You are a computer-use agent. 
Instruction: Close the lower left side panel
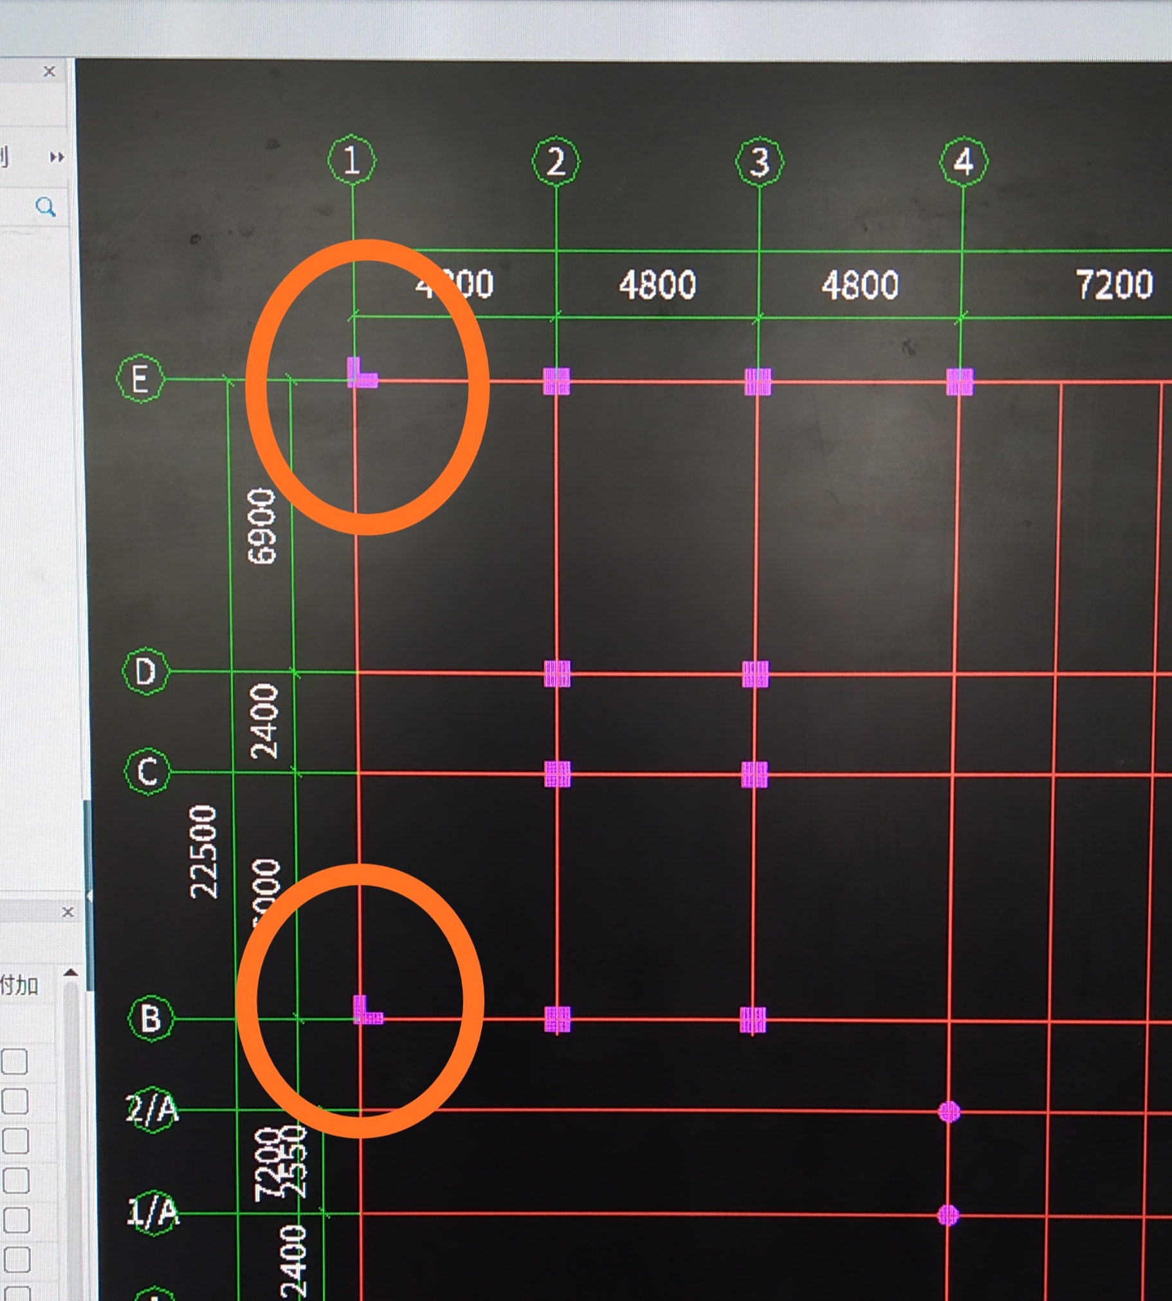[68, 912]
